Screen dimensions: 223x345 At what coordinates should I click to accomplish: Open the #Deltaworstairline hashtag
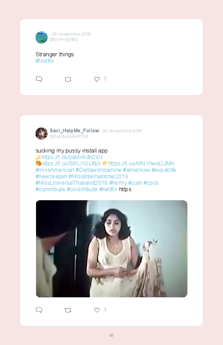(x=99, y=170)
